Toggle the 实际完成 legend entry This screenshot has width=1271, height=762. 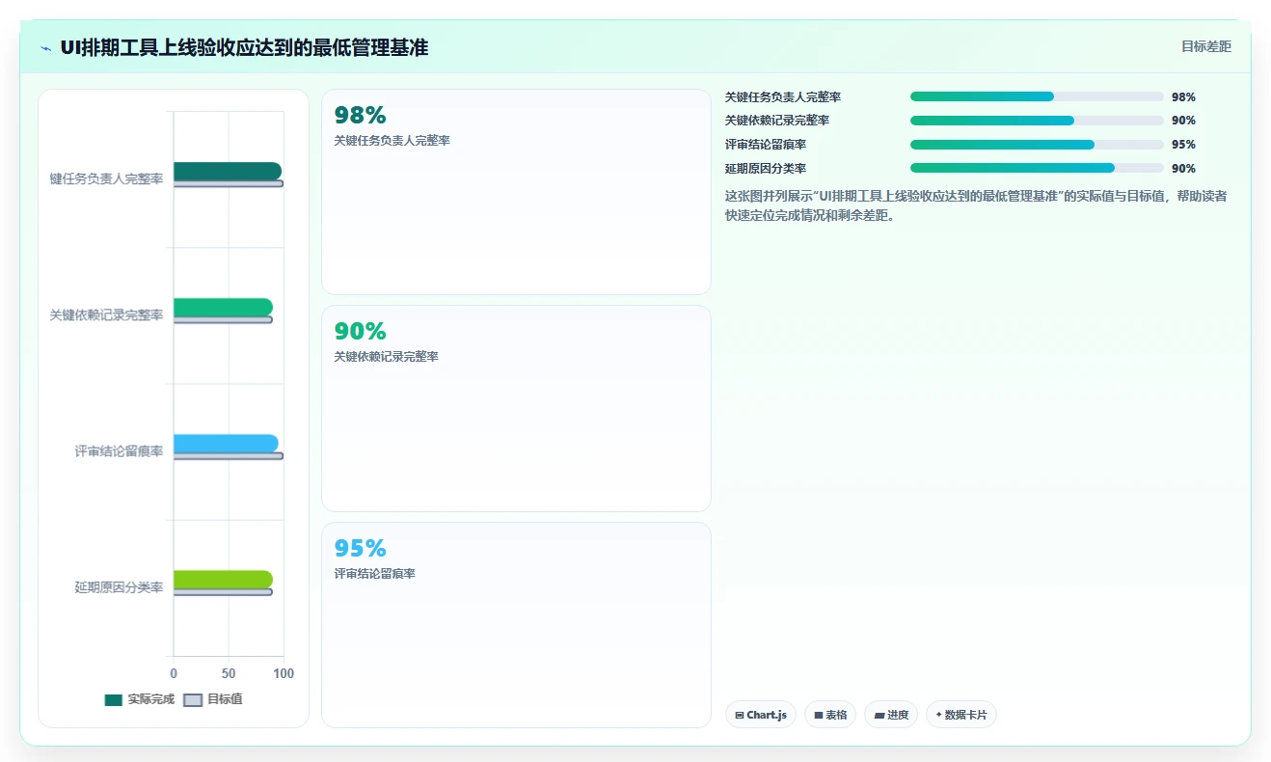140,699
